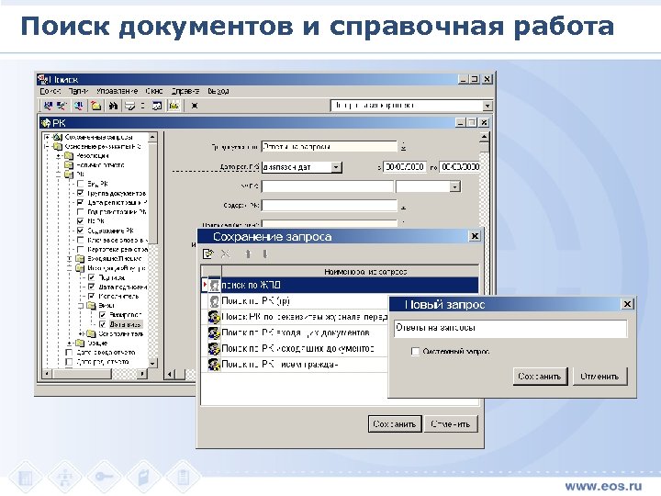Click the Выход menu item
The height and width of the screenshot is (496, 661).
(218, 91)
